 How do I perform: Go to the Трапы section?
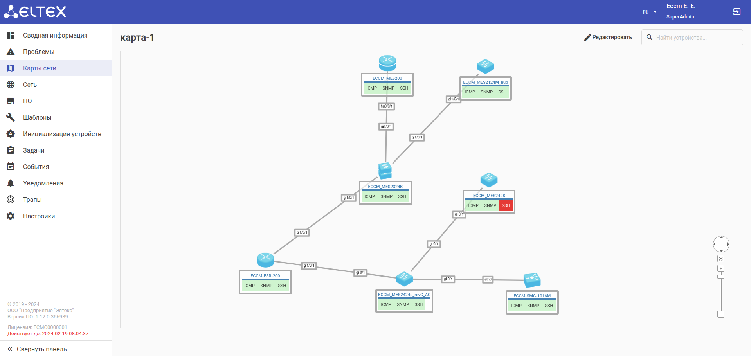56,200
